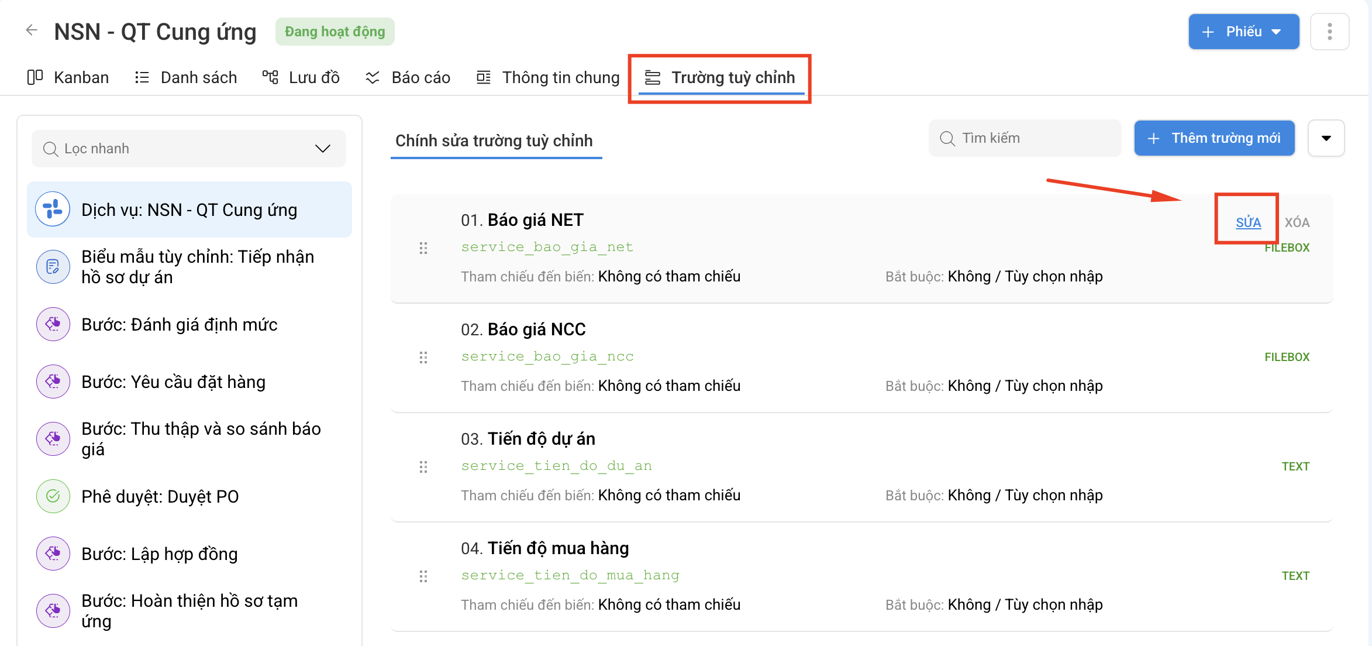Select Bước Yêu cầu đặt hàng item
The image size is (1372, 646).
click(189, 382)
